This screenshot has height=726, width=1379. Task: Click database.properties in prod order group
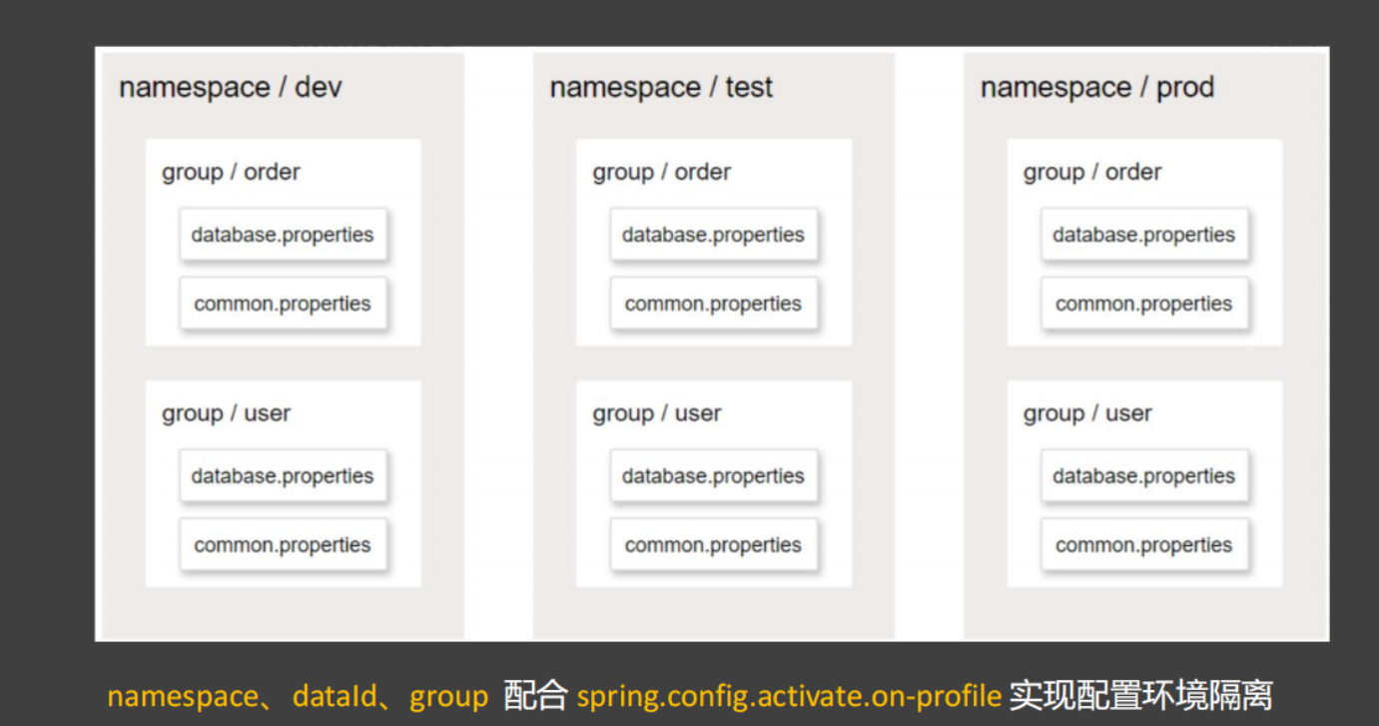1144,235
